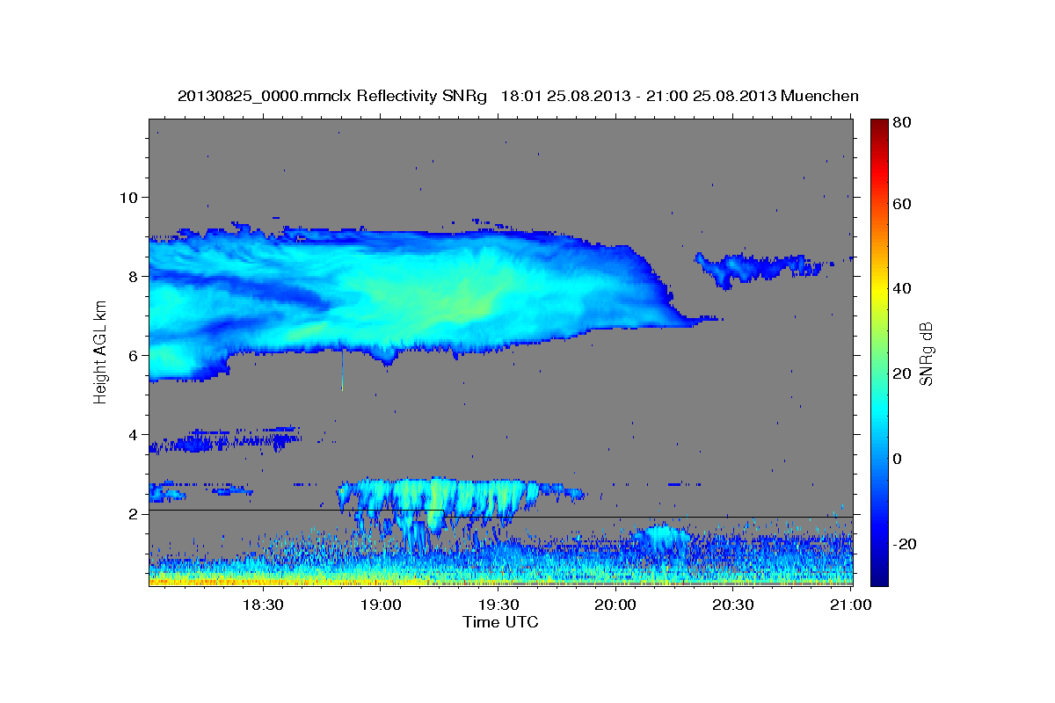Select the 'Height AGL km' axis label
The image size is (1055, 703).
pos(100,352)
